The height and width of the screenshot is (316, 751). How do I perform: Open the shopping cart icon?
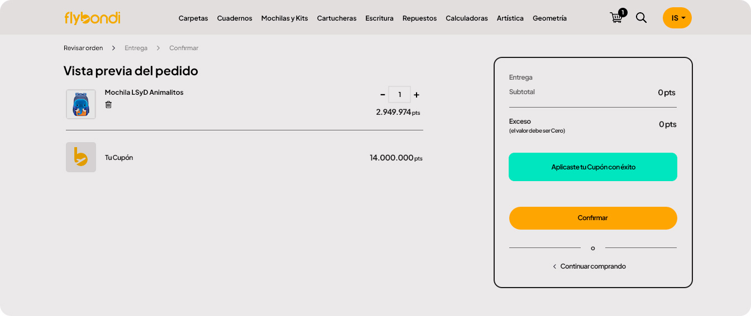[616, 18]
